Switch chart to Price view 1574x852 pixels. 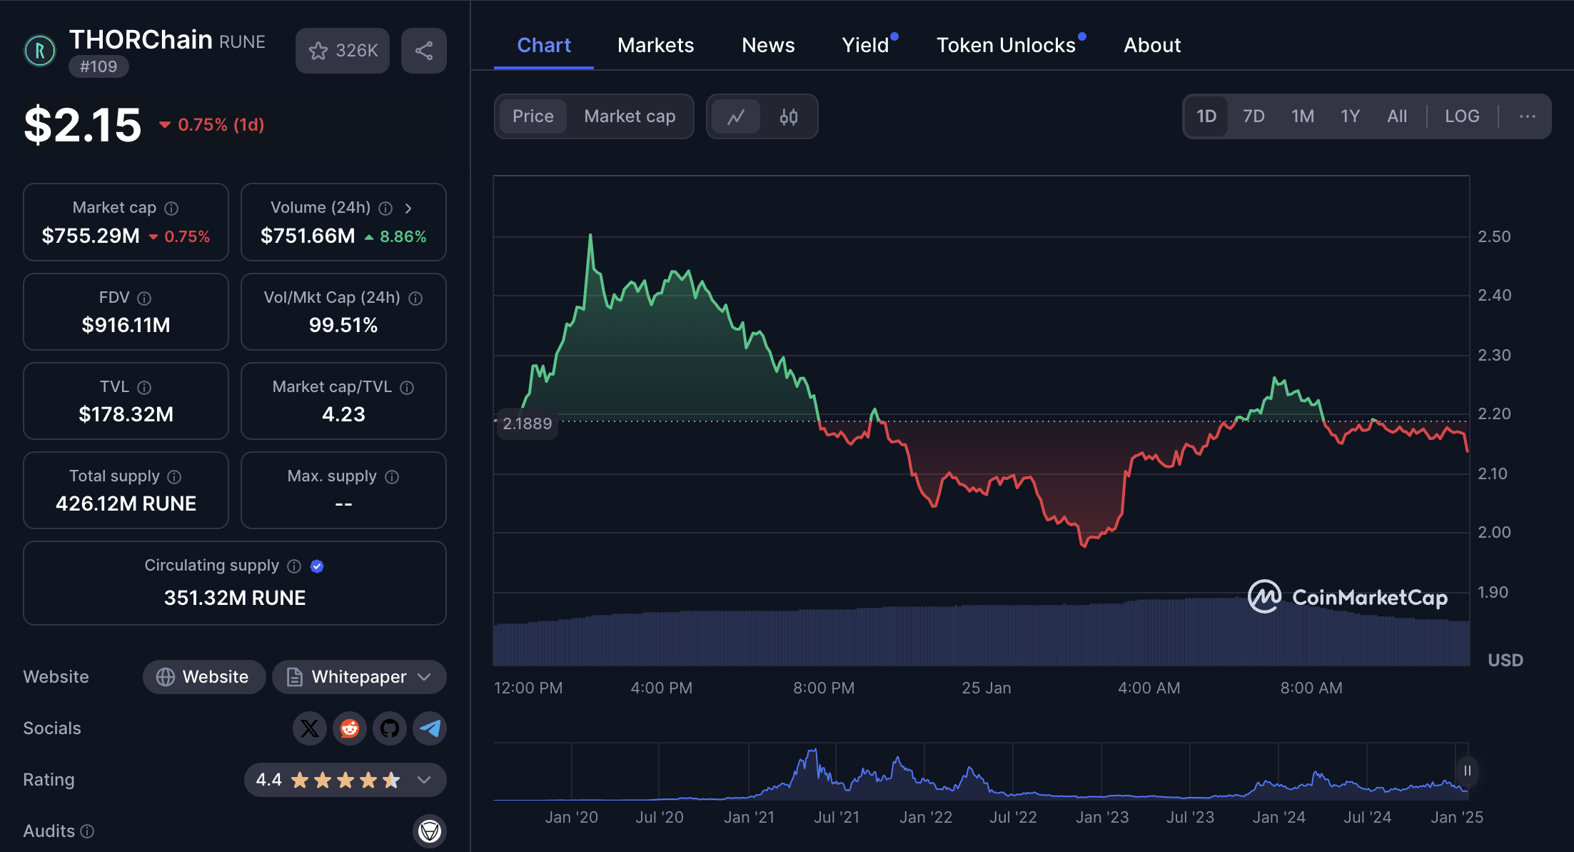(533, 116)
